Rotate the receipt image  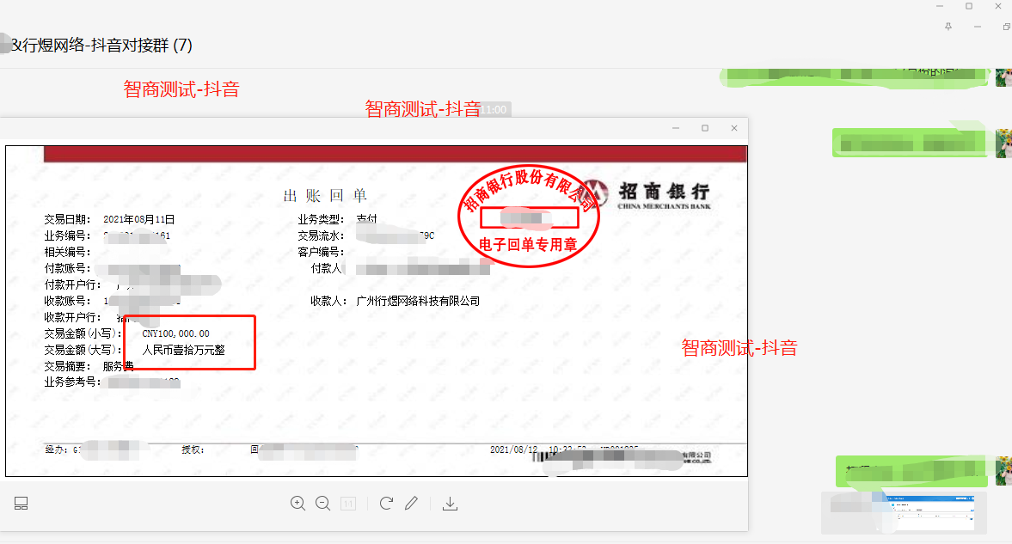(x=386, y=504)
